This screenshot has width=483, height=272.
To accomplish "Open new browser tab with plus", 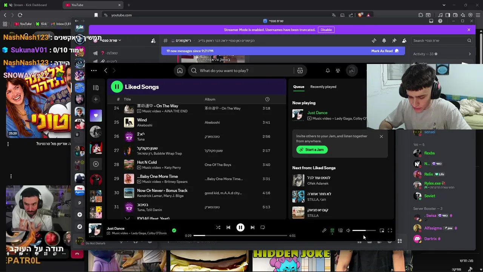I will (x=129, y=5).
